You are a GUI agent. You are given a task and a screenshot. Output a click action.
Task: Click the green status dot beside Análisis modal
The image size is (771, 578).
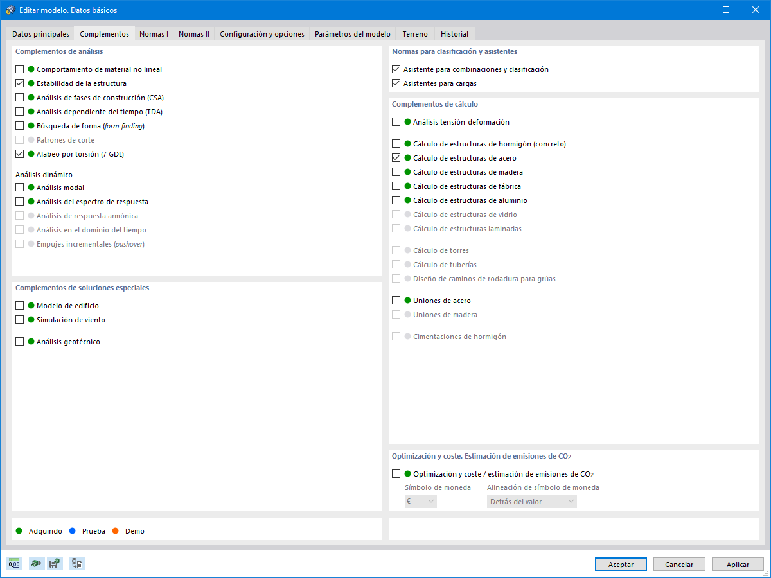click(x=30, y=187)
